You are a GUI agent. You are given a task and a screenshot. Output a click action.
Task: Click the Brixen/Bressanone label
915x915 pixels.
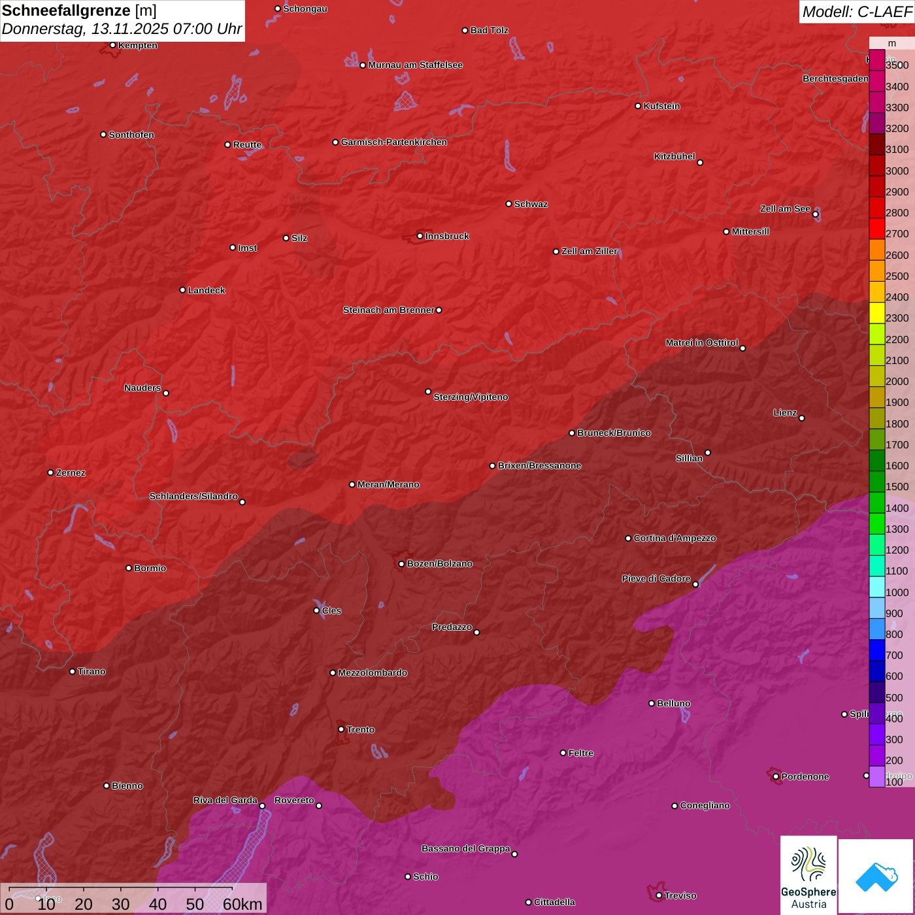coord(539,465)
